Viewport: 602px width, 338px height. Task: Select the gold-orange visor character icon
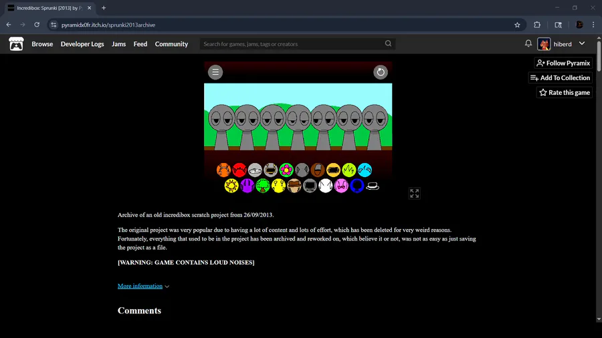[x=333, y=170]
